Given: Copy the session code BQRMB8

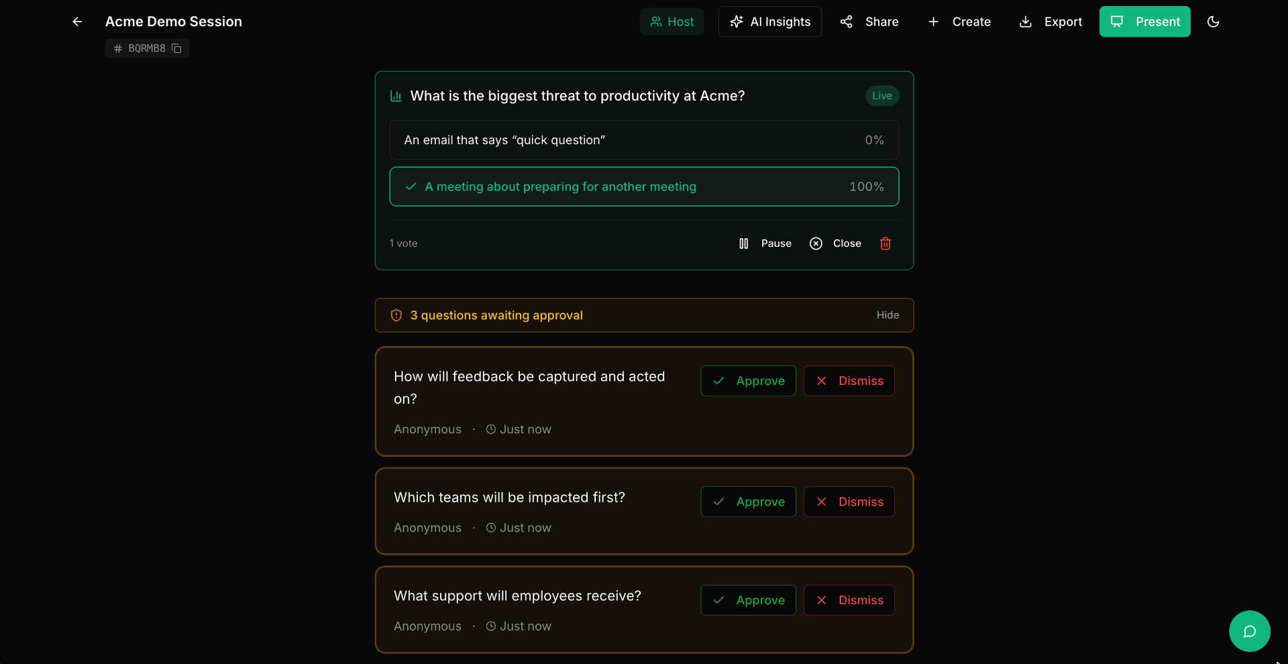Looking at the screenshot, I should point(176,48).
